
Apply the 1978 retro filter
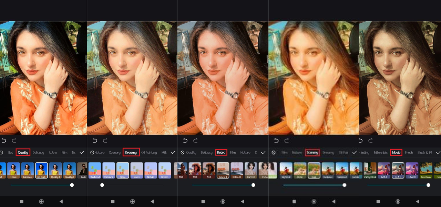[x=195, y=171]
